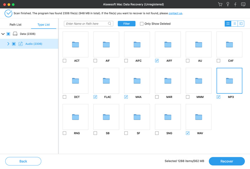Open the shopping cart purchase icon
This screenshot has width=250, height=169.
click(220, 4)
